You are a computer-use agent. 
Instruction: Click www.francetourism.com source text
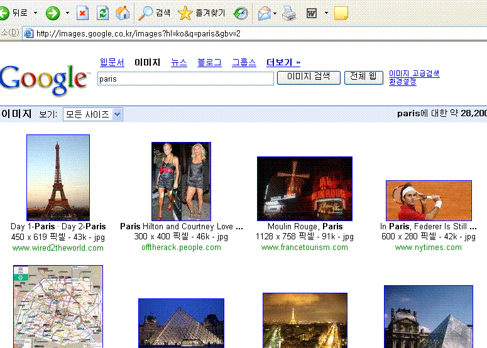point(304,247)
